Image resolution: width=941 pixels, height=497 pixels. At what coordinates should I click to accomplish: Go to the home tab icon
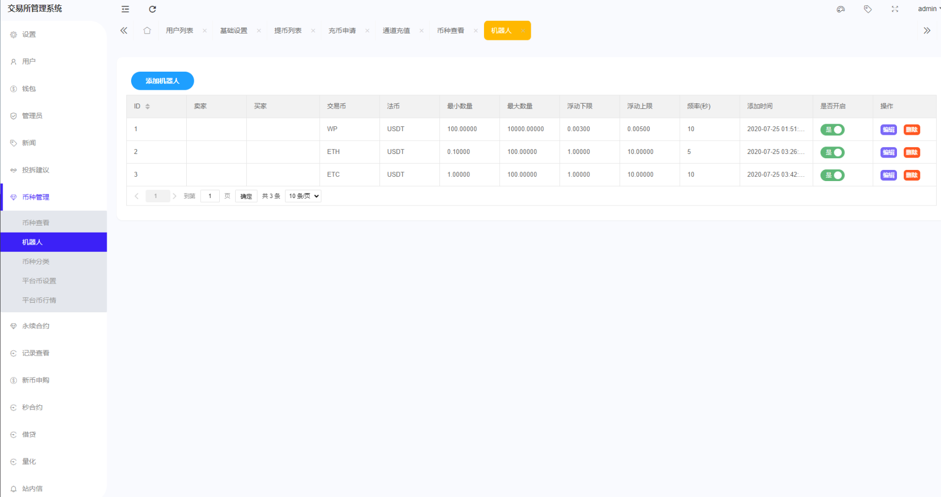(x=147, y=31)
